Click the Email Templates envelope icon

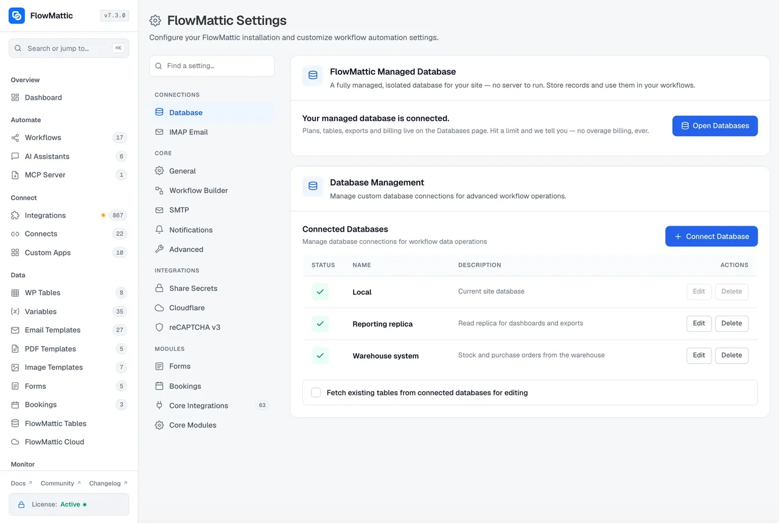click(15, 330)
